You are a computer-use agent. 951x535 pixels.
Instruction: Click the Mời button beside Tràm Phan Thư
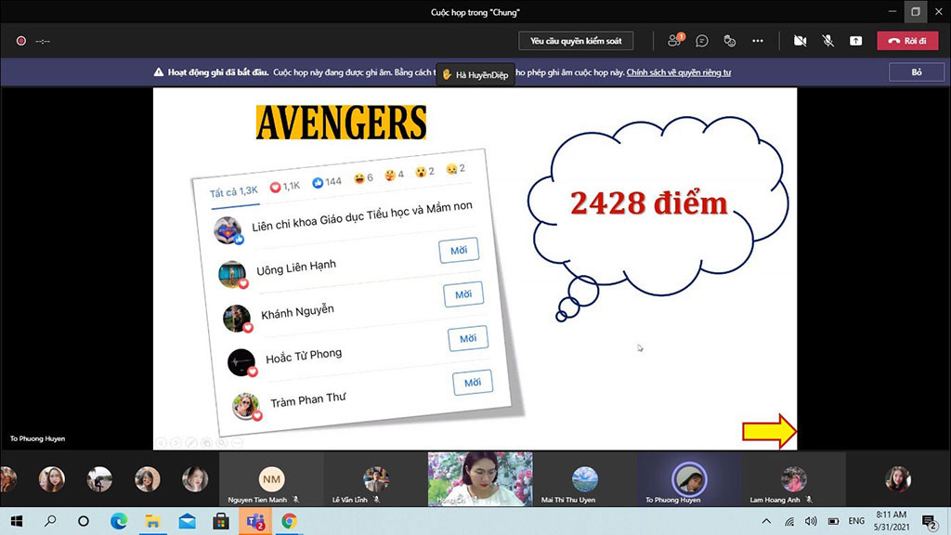pyautogui.click(x=473, y=383)
